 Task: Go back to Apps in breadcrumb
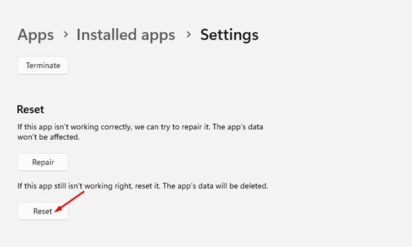pyautogui.click(x=36, y=35)
